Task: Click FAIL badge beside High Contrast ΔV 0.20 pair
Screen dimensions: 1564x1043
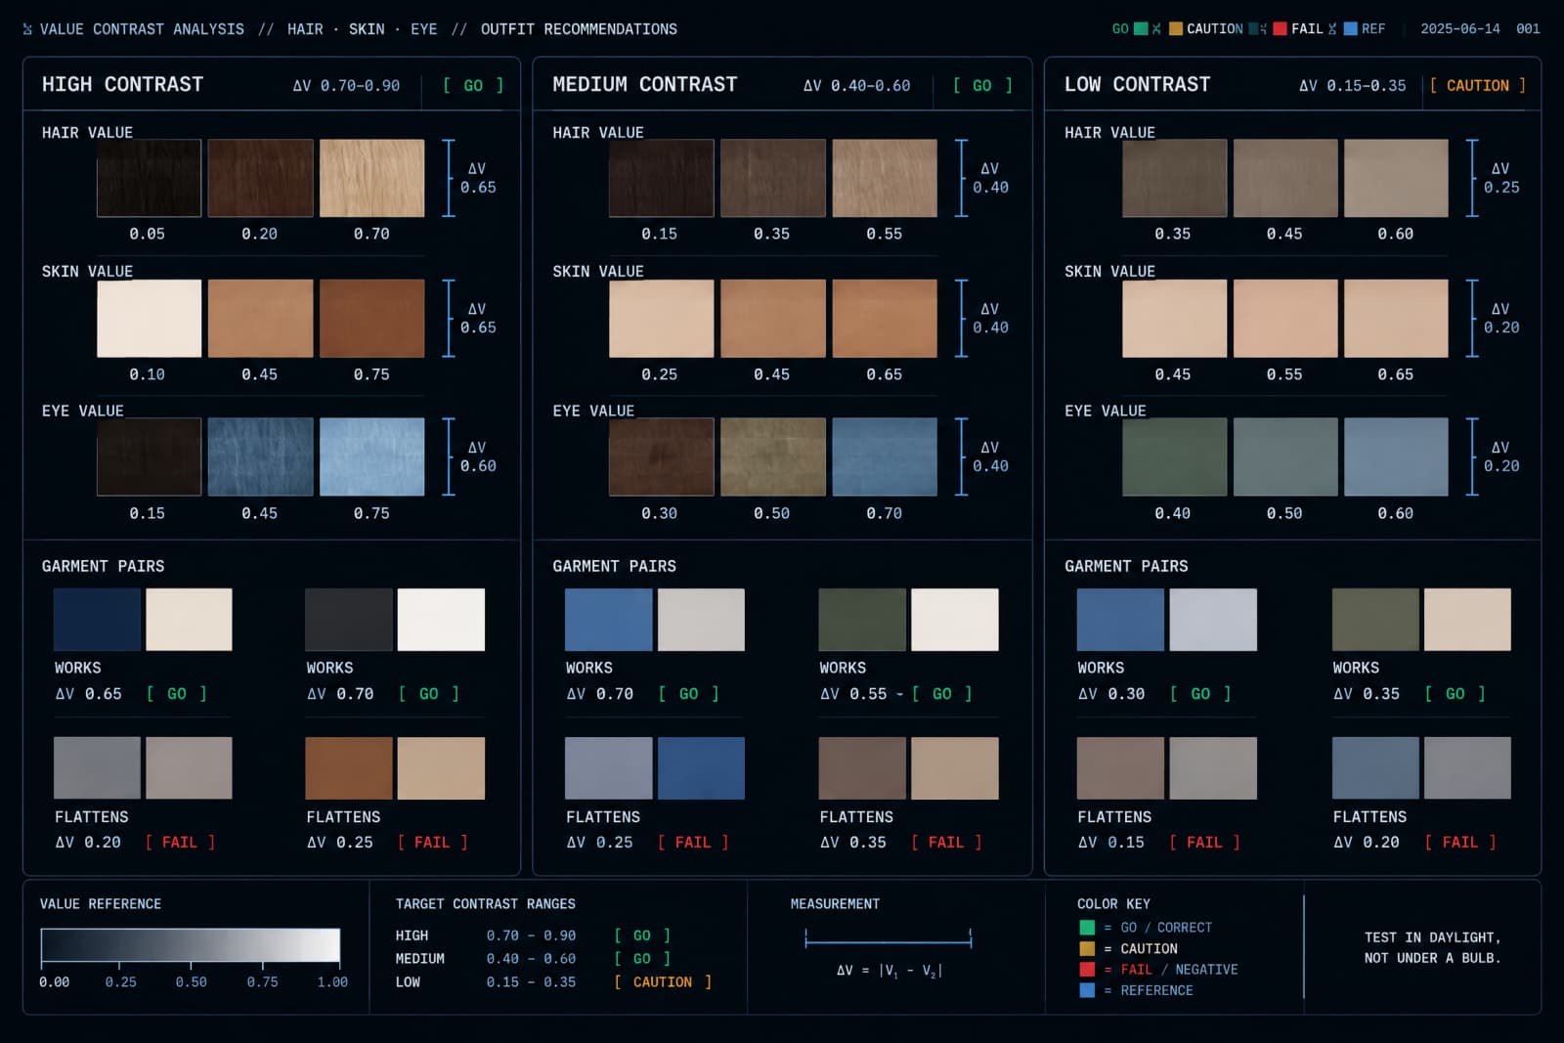Action: coord(180,842)
